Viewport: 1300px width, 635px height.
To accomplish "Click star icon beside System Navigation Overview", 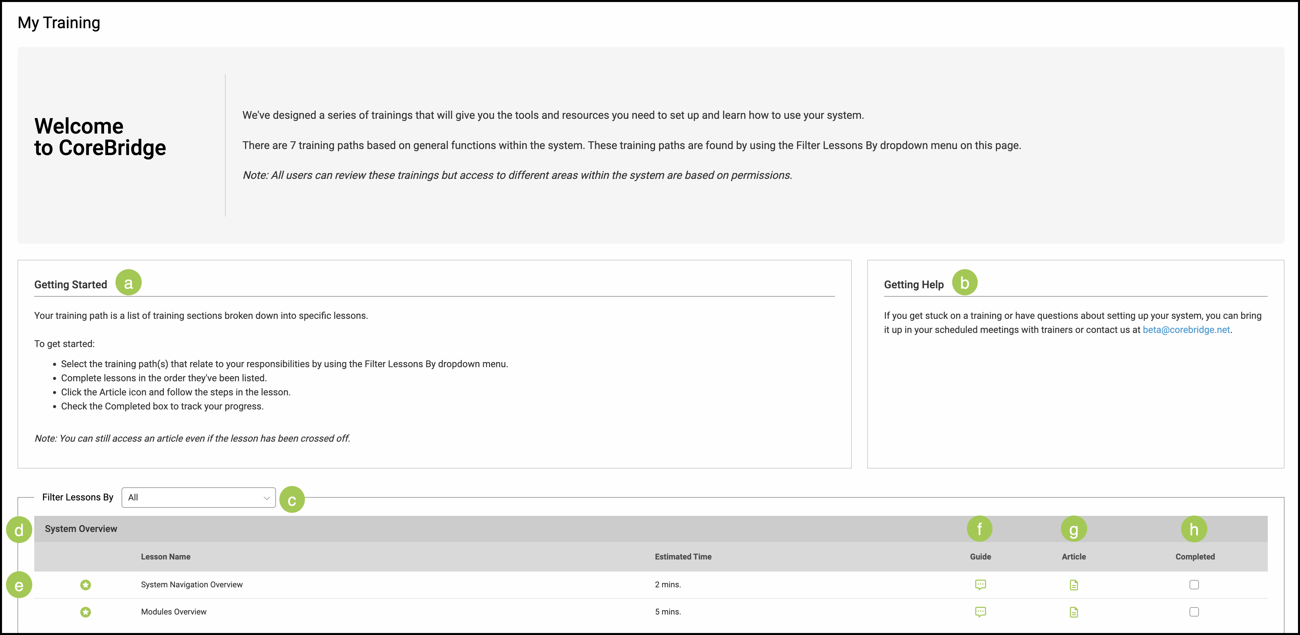I will coord(86,585).
